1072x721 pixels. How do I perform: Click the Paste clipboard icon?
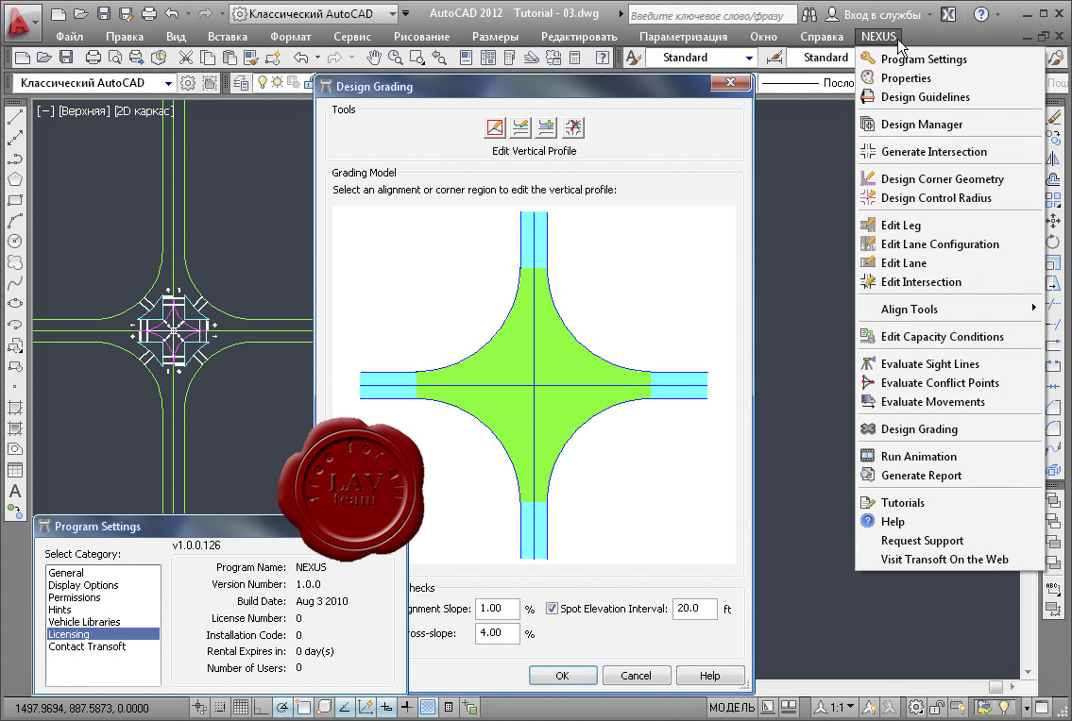(229, 59)
